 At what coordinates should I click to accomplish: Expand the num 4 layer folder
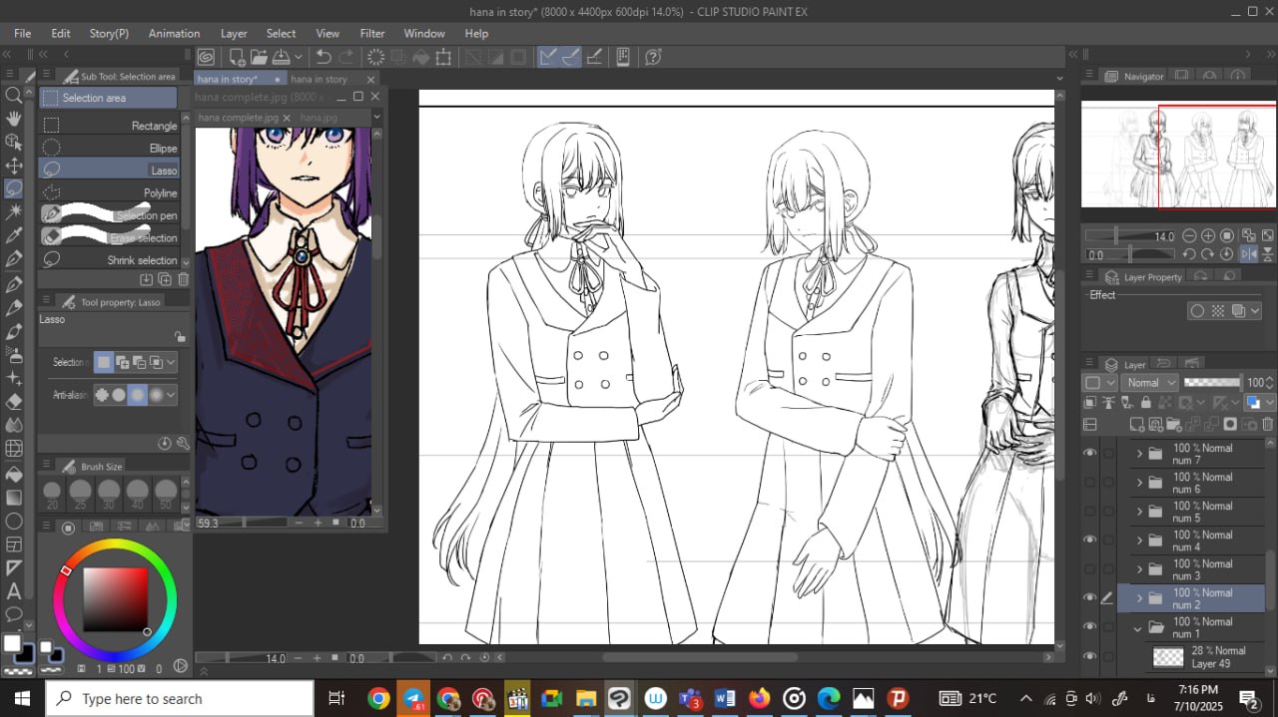click(x=1139, y=540)
